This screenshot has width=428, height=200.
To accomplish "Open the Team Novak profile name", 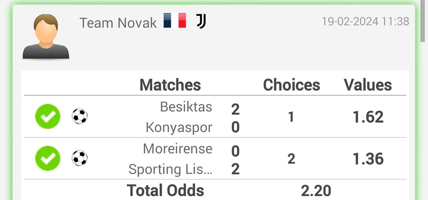I will point(118,23).
